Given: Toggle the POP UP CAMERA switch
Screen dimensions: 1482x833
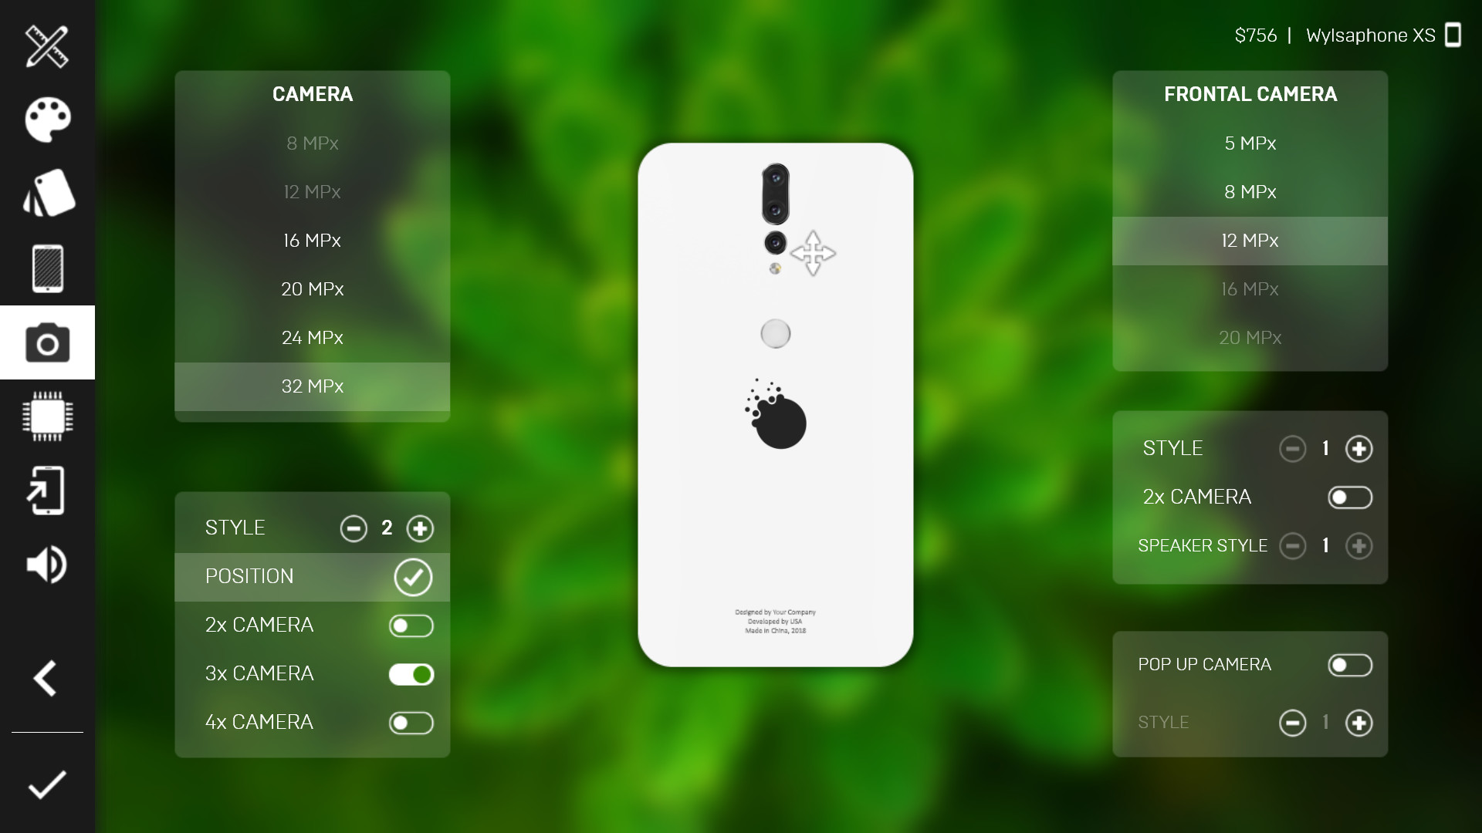Looking at the screenshot, I should pyautogui.click(x=1350, y=664).
